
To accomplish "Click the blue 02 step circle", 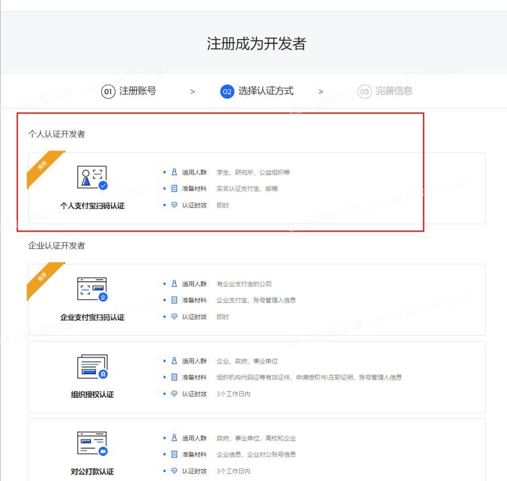I will click(x=227, y=91).
